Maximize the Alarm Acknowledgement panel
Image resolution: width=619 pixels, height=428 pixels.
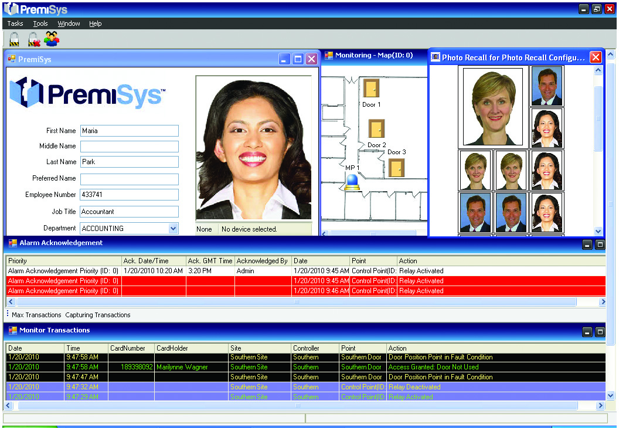pyautogui.click(x=600, y=244)
